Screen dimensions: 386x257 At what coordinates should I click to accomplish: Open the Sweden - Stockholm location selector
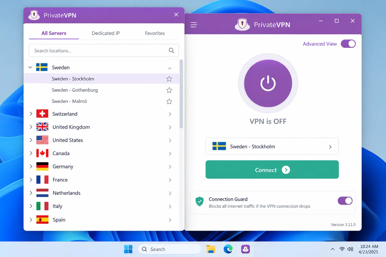coord(272,146)
